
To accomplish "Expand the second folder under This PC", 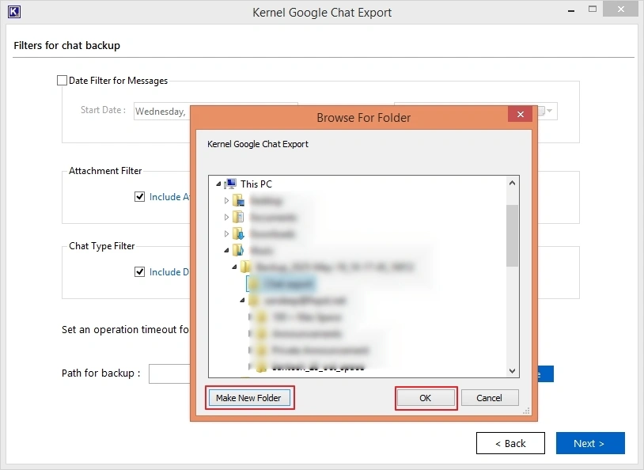I will (x=226, y=217).
